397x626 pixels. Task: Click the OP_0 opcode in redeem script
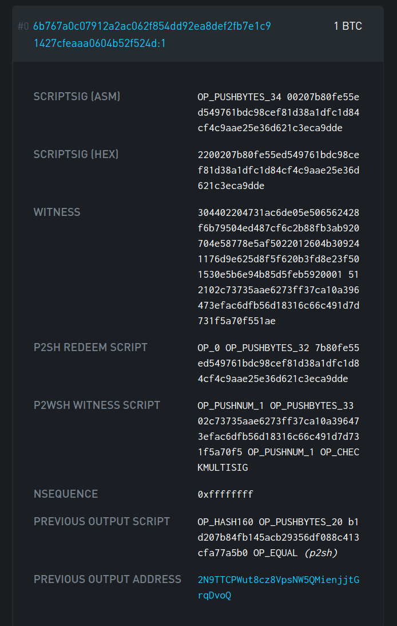point(207,347)
